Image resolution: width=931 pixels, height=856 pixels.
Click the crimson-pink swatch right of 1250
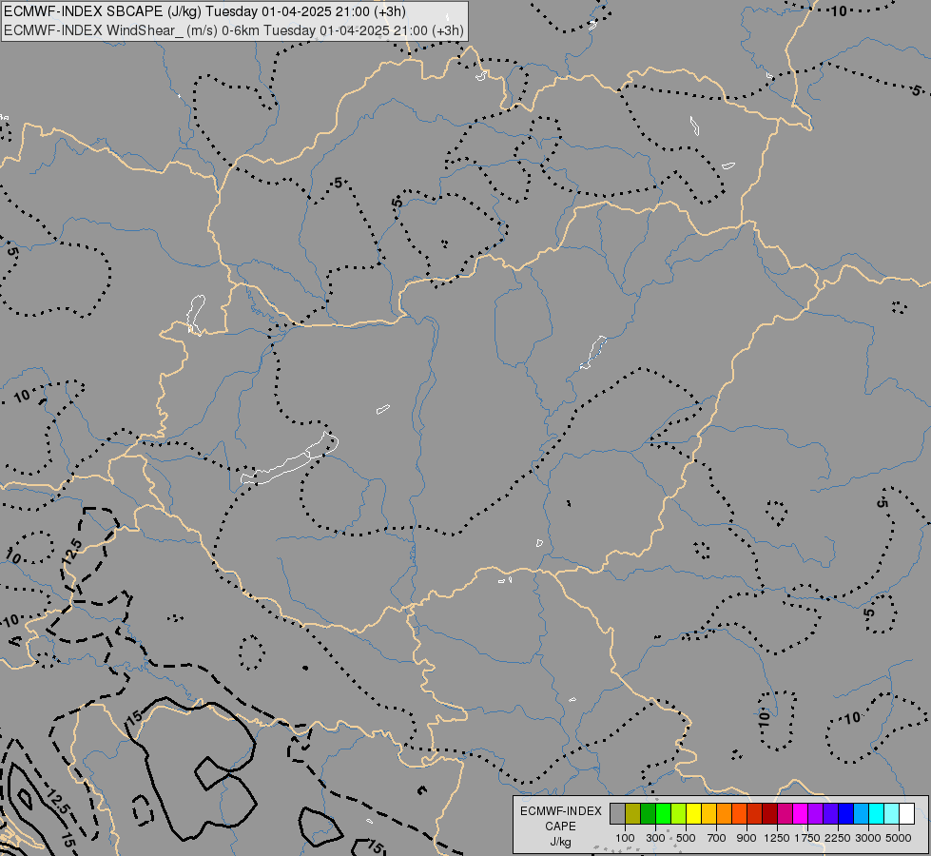[x=785, y=814]
